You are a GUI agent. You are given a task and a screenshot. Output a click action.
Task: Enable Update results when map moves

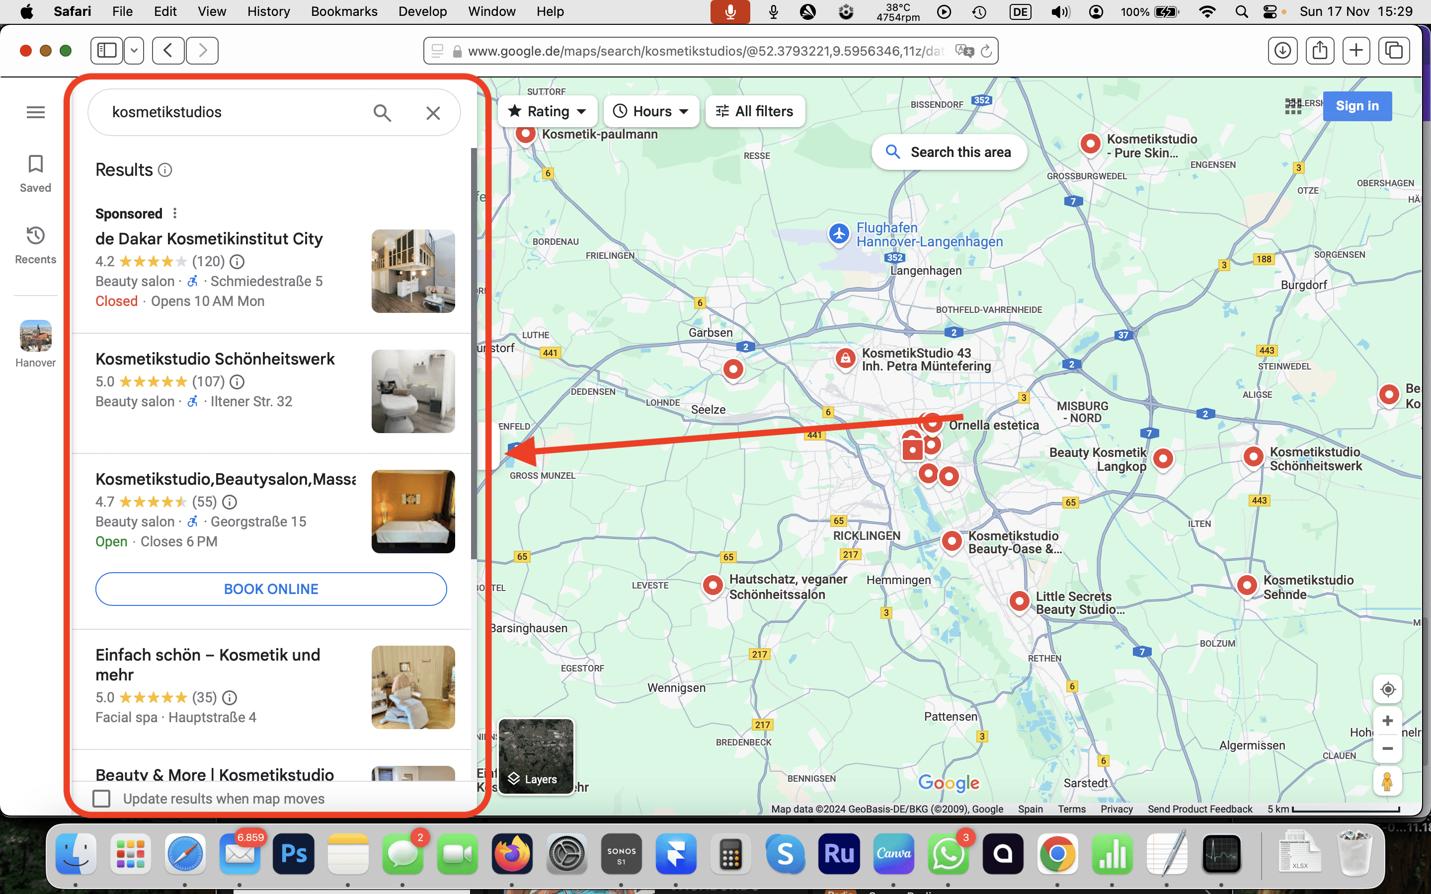(102, 799)
